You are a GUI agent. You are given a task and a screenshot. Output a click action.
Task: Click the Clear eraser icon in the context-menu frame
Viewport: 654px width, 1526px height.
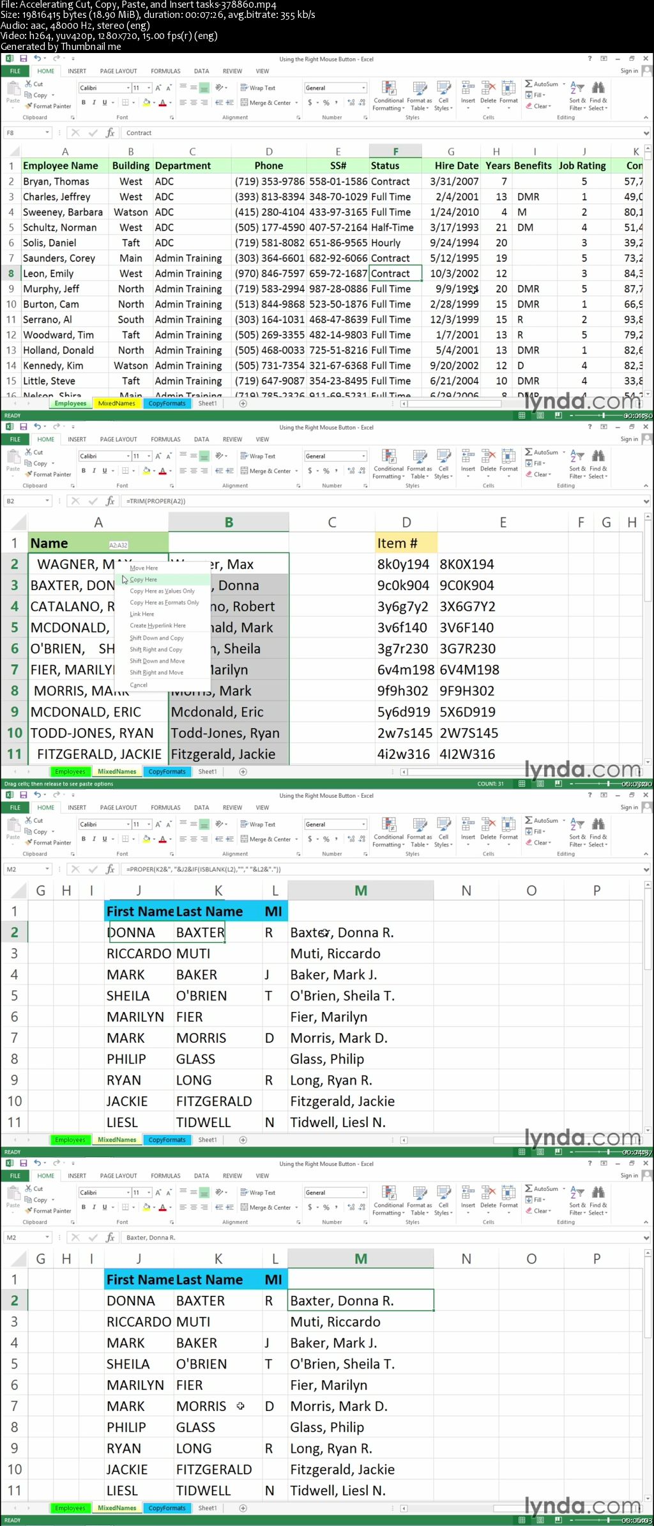(529, 474)
